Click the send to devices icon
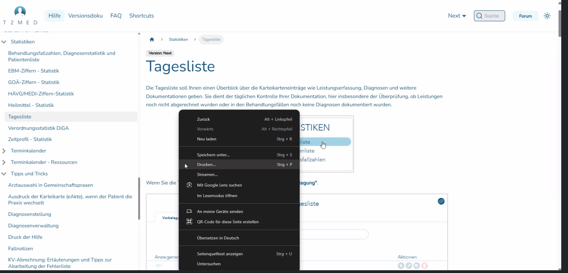568x273 pixels. coord(189,211)
